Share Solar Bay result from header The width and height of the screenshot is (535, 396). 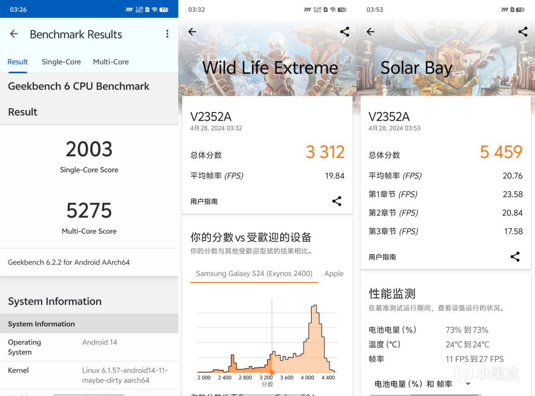[x=523, y=32]
